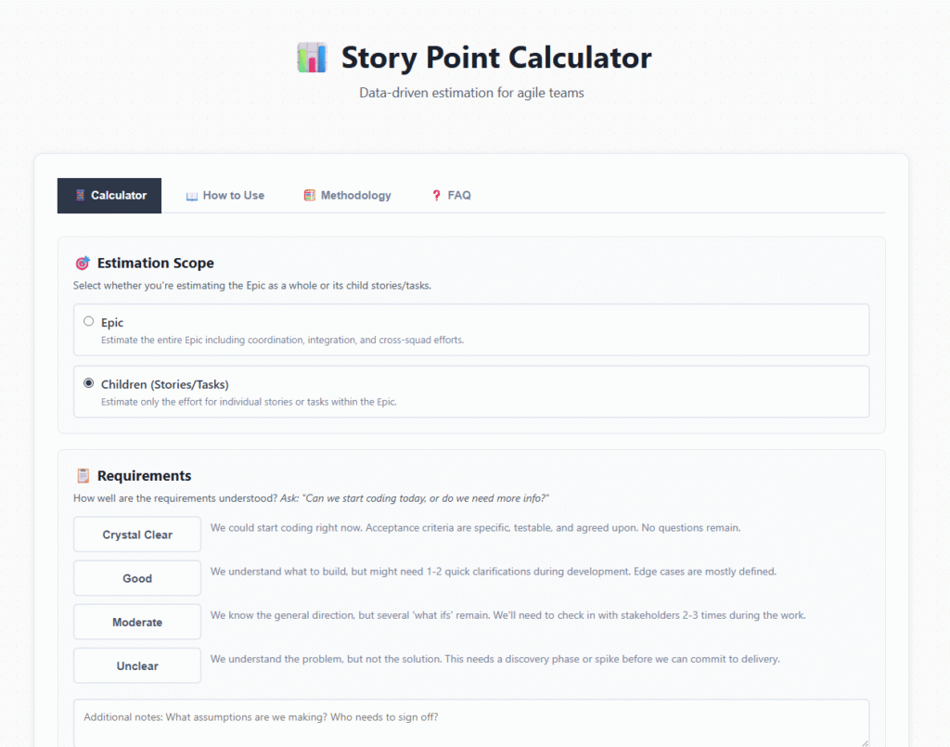The image size is (950, 747).
Task: Switch to the Calculator tab
Action: pos(109,195)
